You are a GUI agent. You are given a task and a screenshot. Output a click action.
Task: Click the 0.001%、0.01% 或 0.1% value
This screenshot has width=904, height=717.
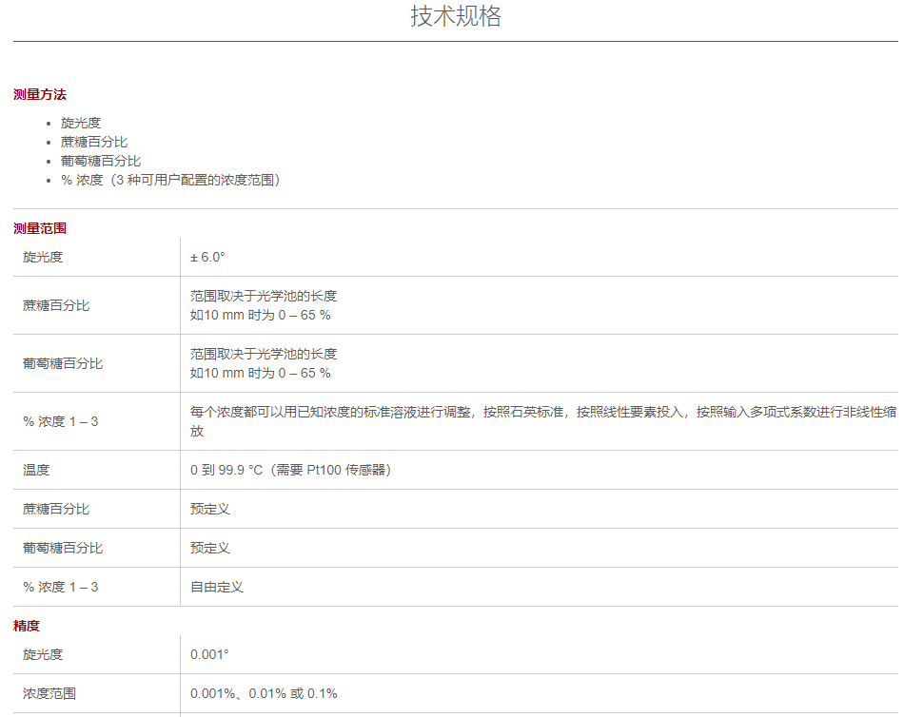point(264,693)
